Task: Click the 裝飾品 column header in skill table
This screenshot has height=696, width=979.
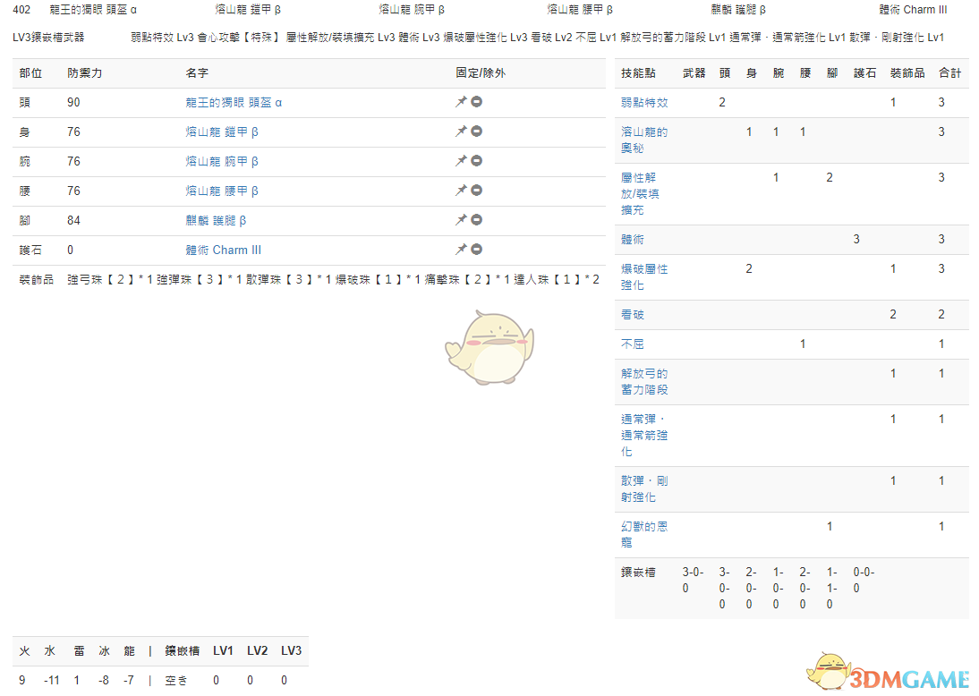Action: 907,73
